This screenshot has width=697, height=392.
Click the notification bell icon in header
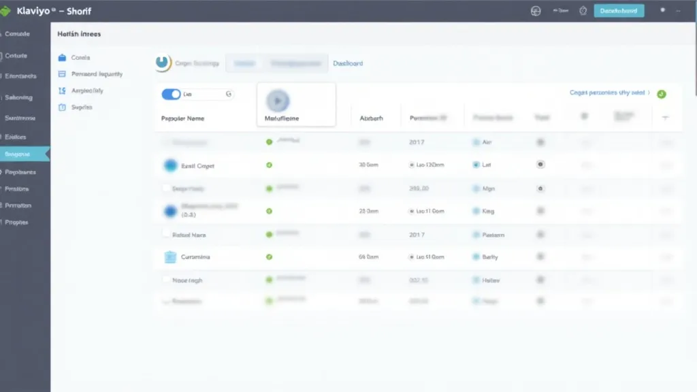(583, 11)
